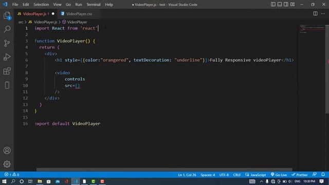329x185 pixels.
Task: Open the File menu
Action: (x=15, y=5)
